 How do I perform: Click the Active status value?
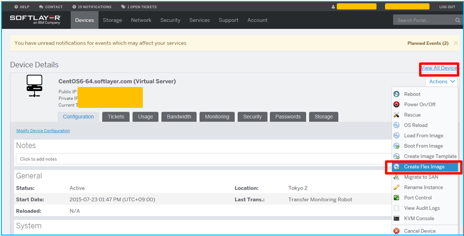point(77,188)
